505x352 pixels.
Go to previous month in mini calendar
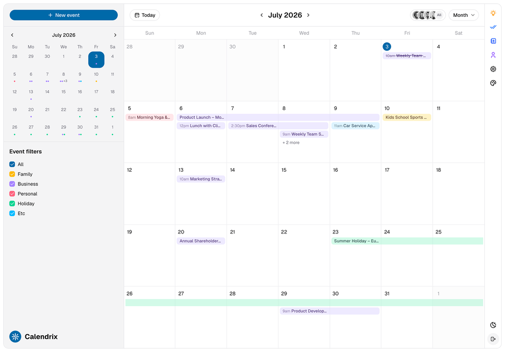click(x=12, y=35)
